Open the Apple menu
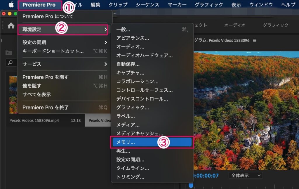The height and width of the screenshot is (189, 299). pos(11,4)
